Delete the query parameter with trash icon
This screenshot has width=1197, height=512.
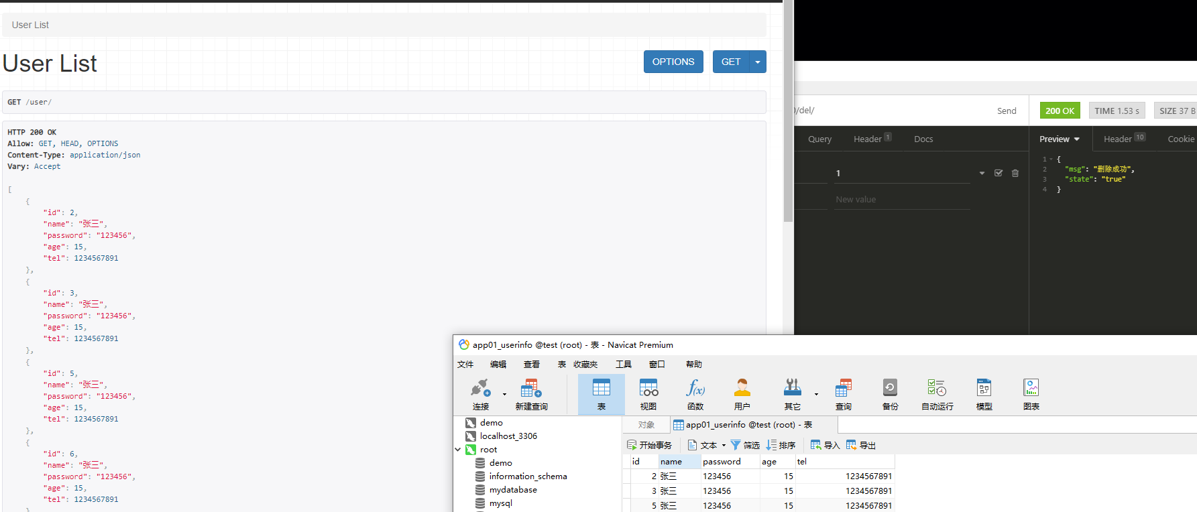pyautogui.click(x=1015, y=173)
